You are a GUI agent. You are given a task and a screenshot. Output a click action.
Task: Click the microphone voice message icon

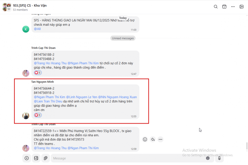(x=219, y=158)
